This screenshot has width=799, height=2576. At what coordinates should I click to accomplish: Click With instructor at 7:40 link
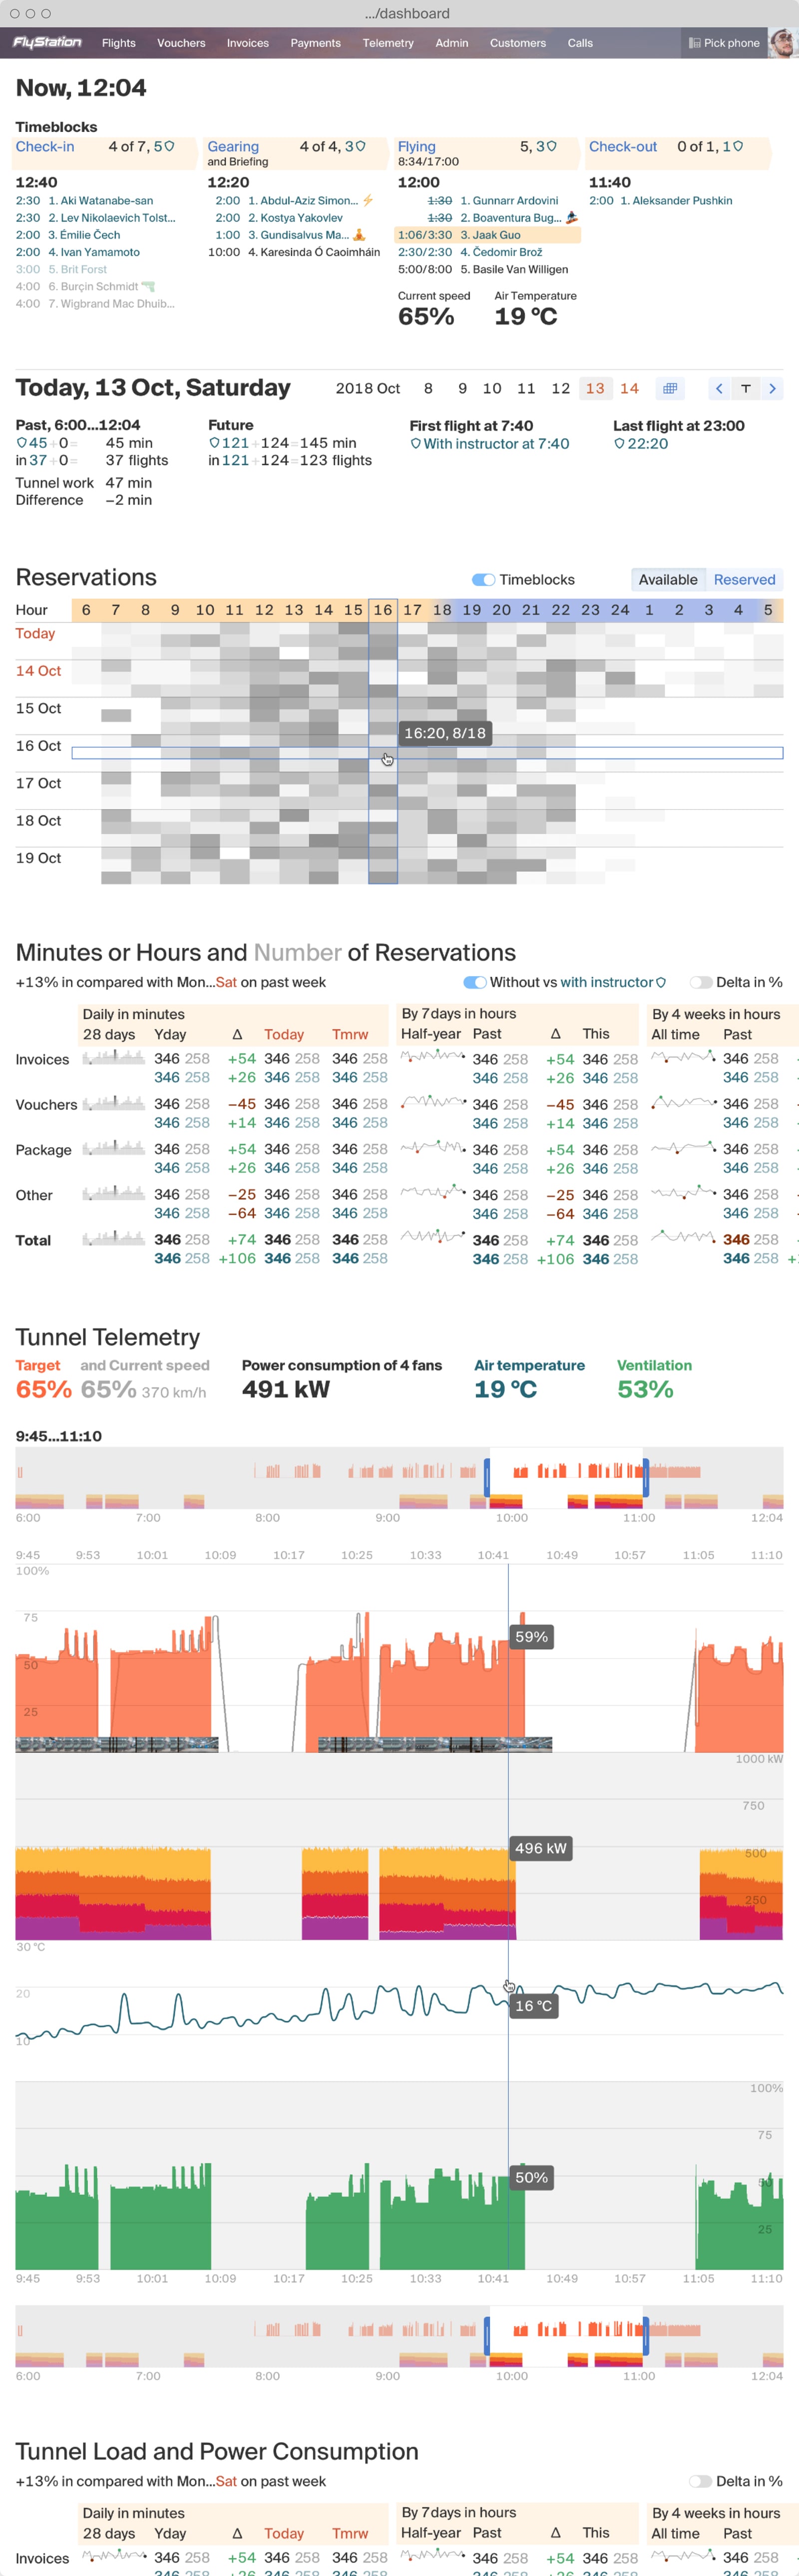click(x=490, y=444)
